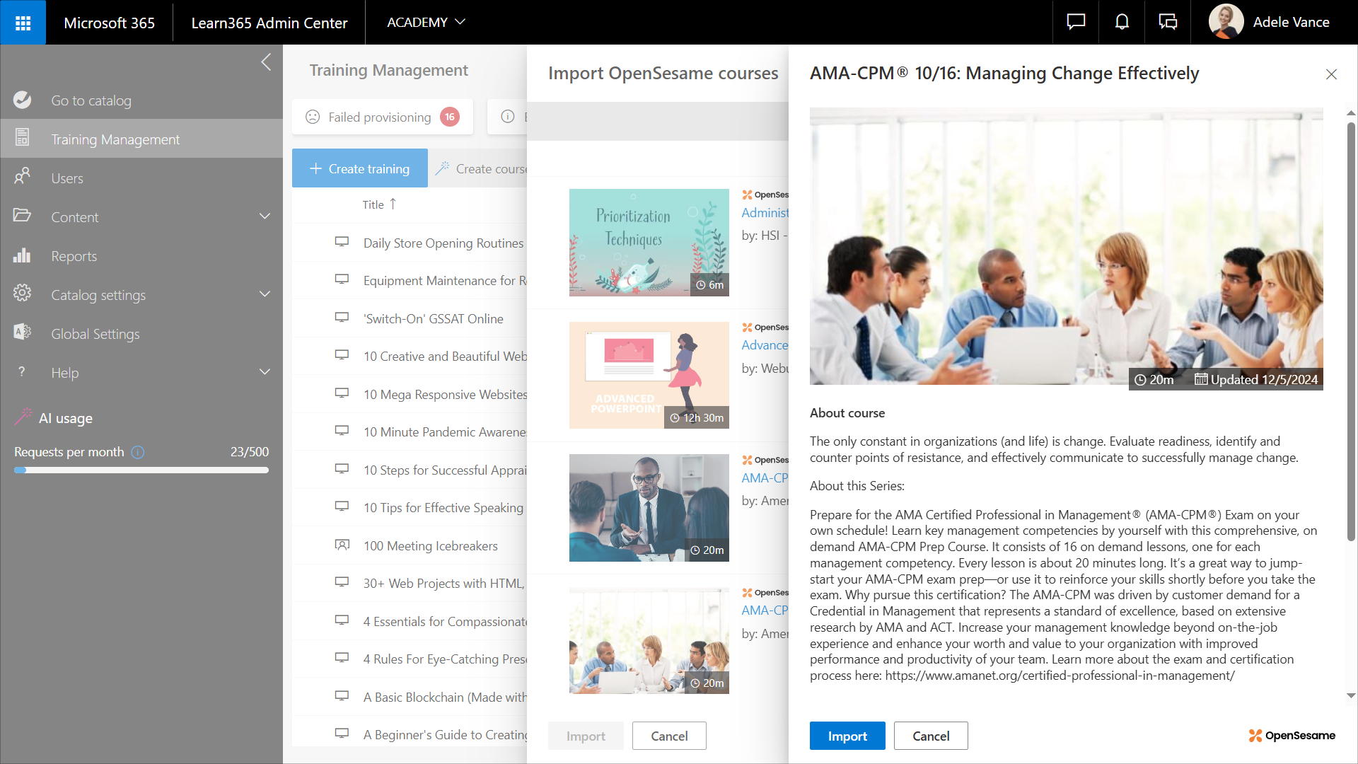Click the Go to catalog checkmark icon
1358x764 pixels.
click(23, 100)
